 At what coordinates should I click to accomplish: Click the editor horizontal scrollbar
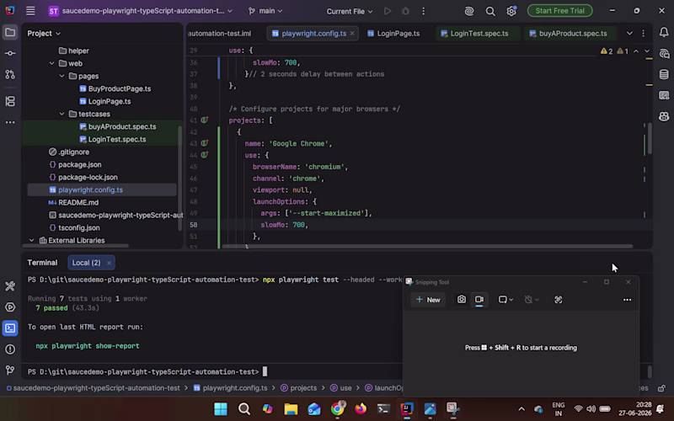pos(427,247)
